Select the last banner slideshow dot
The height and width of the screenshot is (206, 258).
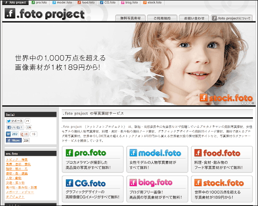(253, 103)
